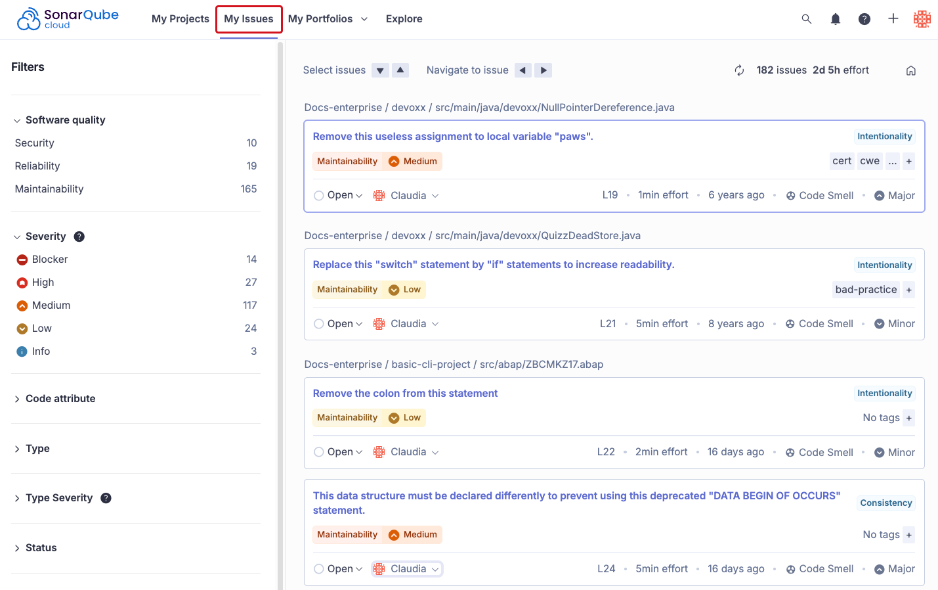Collapse the Severity filter section
Viewport: 938px width, 590px height.
(x=39, y=237)
